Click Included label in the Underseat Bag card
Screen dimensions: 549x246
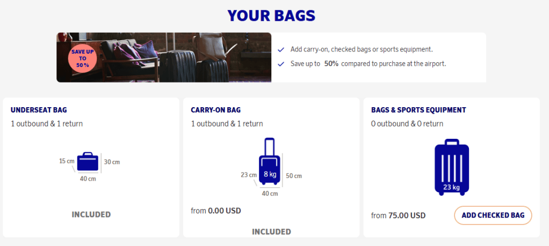tap(91, 214)
